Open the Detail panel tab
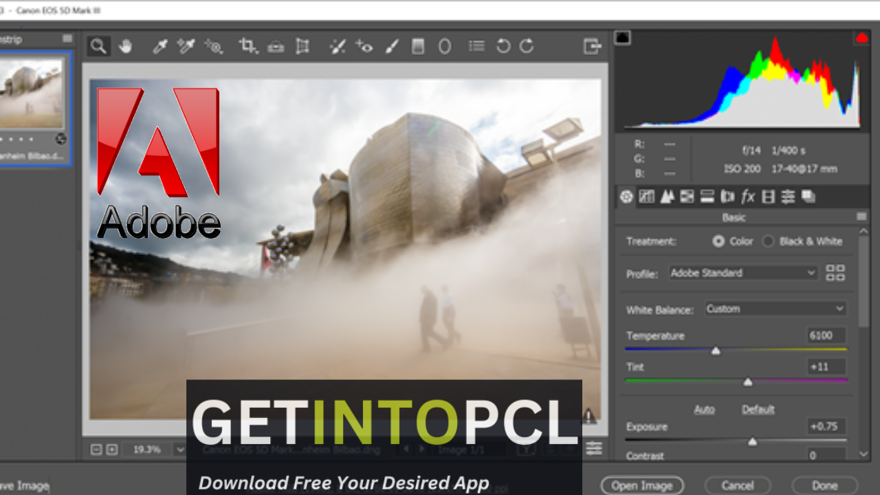Viewport: 880px width, 495px height. pos(667,197)
